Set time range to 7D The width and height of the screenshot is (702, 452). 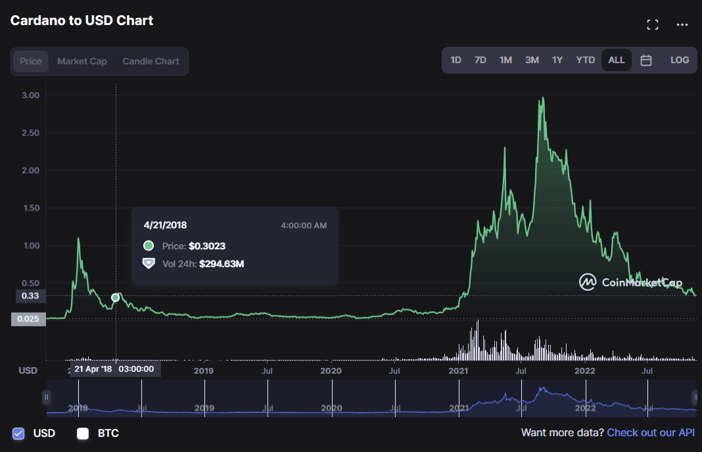click(x=480, y=60)
